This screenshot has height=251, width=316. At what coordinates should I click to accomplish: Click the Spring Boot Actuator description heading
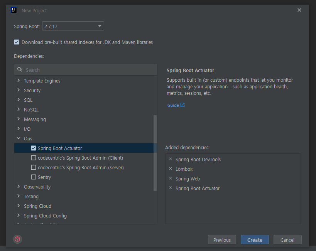pos(190,71)
